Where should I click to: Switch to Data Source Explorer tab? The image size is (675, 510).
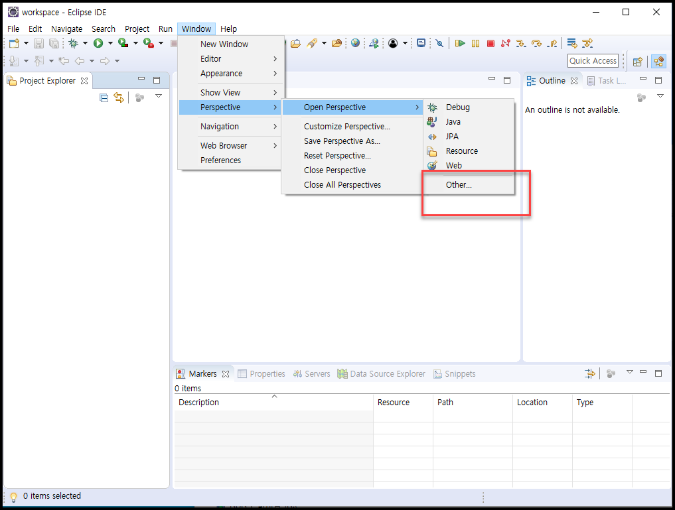pos(382,373)
